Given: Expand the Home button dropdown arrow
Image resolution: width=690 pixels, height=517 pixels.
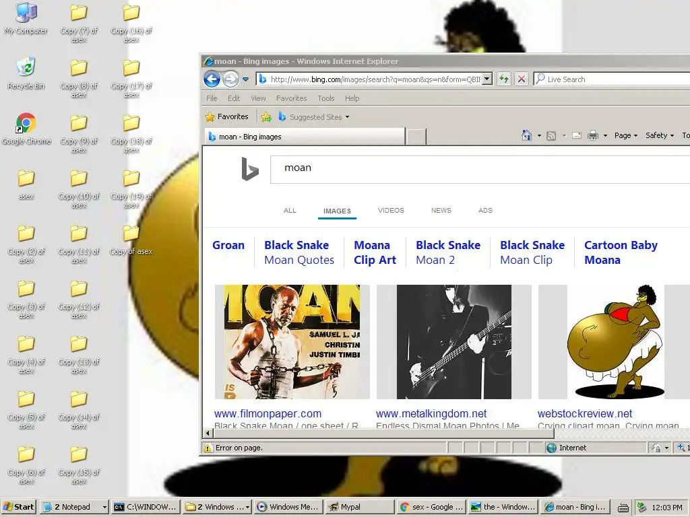Looking at the screenshot, I should (x=539, y=136).
